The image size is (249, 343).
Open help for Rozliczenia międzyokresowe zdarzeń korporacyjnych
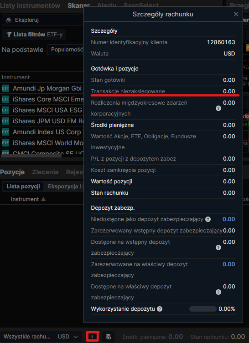218,108
